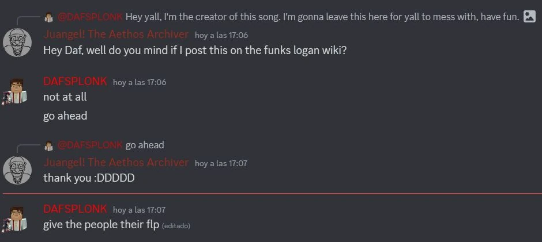Click the "hoy a las 17:06" timestamp beside Juangel's name
The image size is (542, 242).
(x=221, y=35)
